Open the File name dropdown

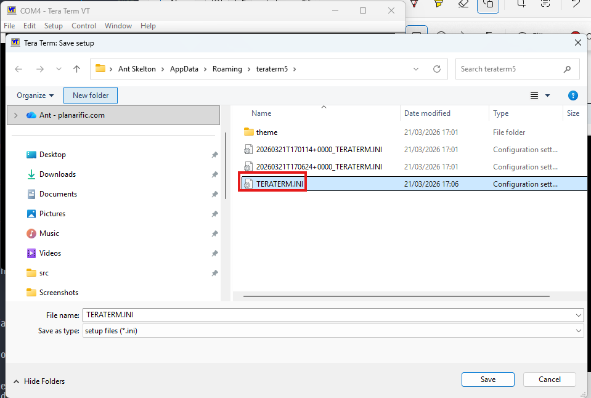578,315
